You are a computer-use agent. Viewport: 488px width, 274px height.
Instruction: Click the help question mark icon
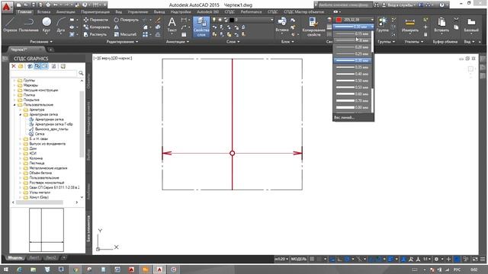coord(442,5)
